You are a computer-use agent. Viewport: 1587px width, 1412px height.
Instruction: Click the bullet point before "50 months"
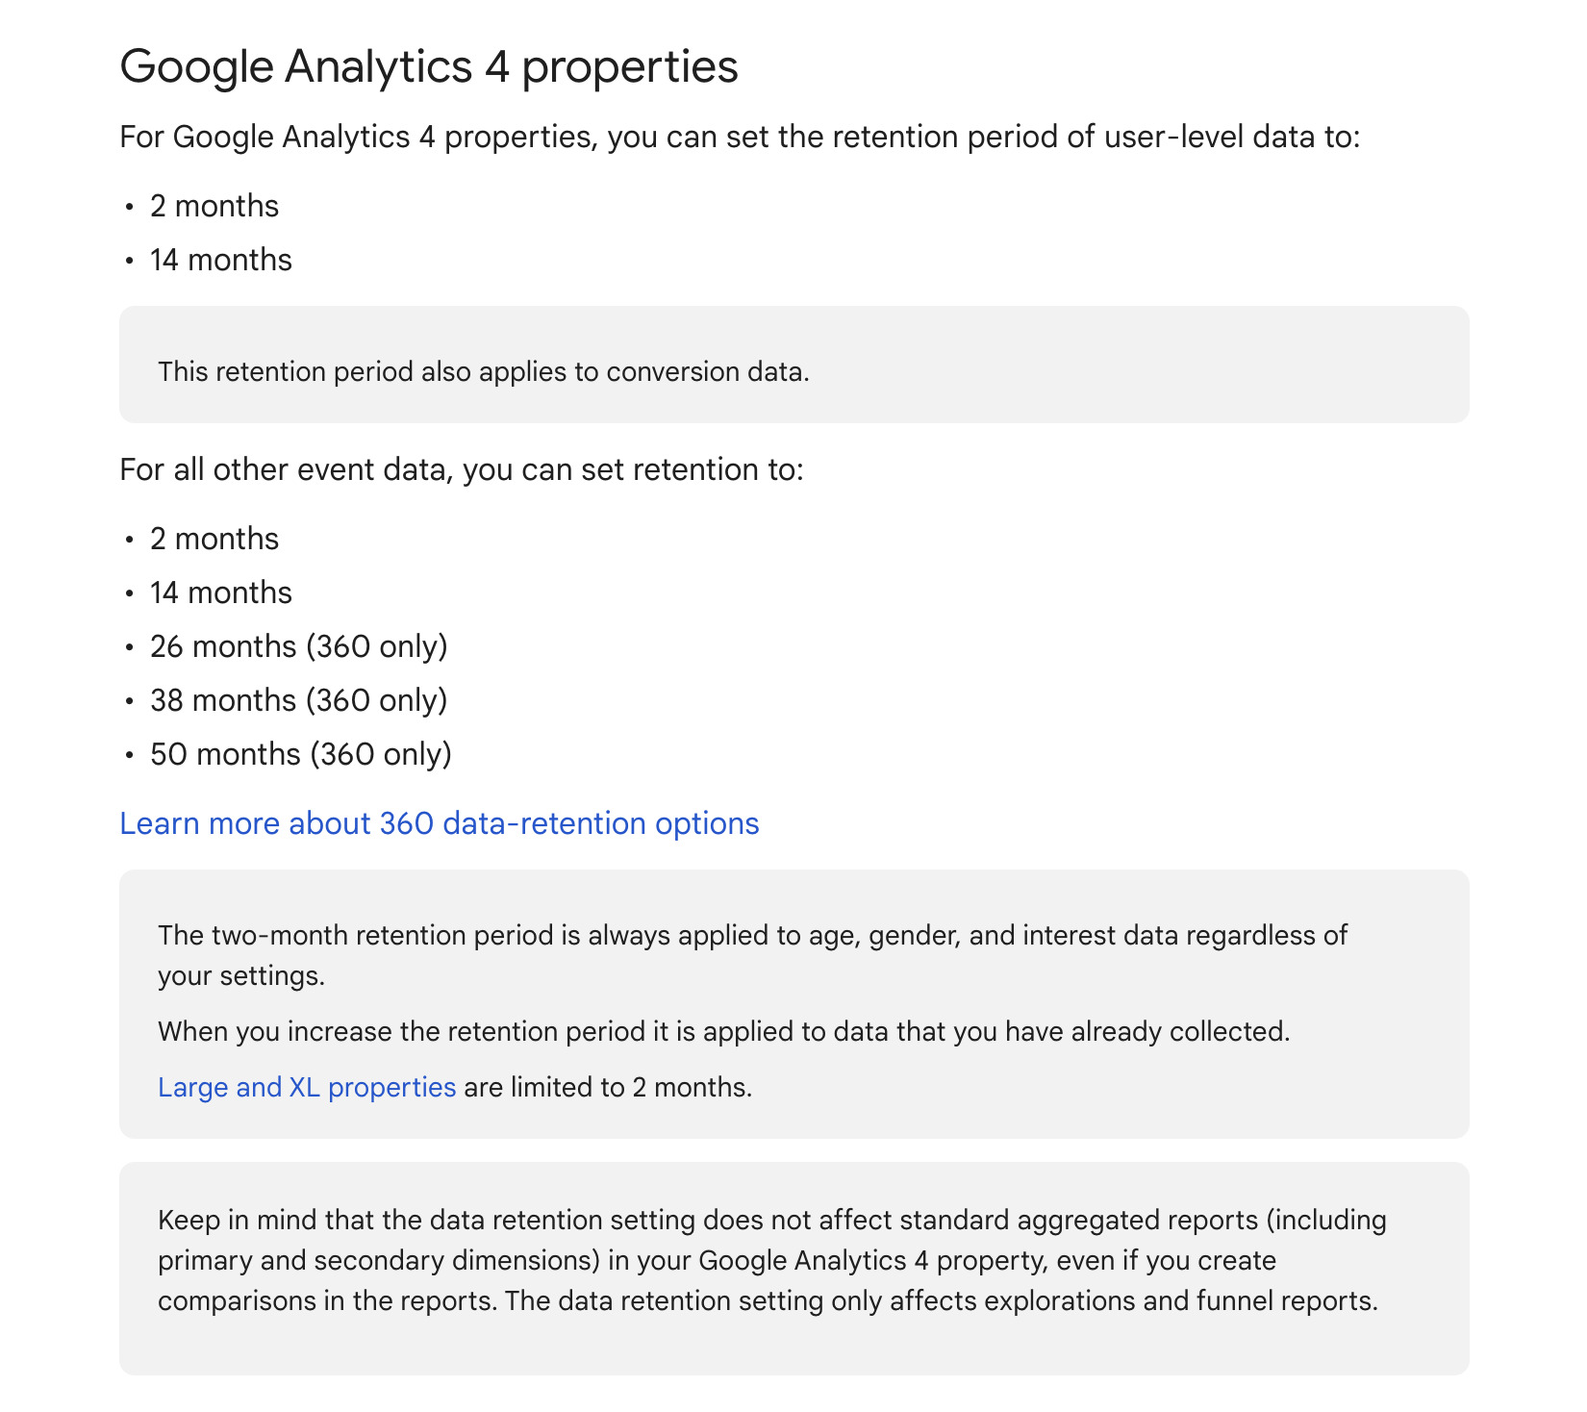130,755
